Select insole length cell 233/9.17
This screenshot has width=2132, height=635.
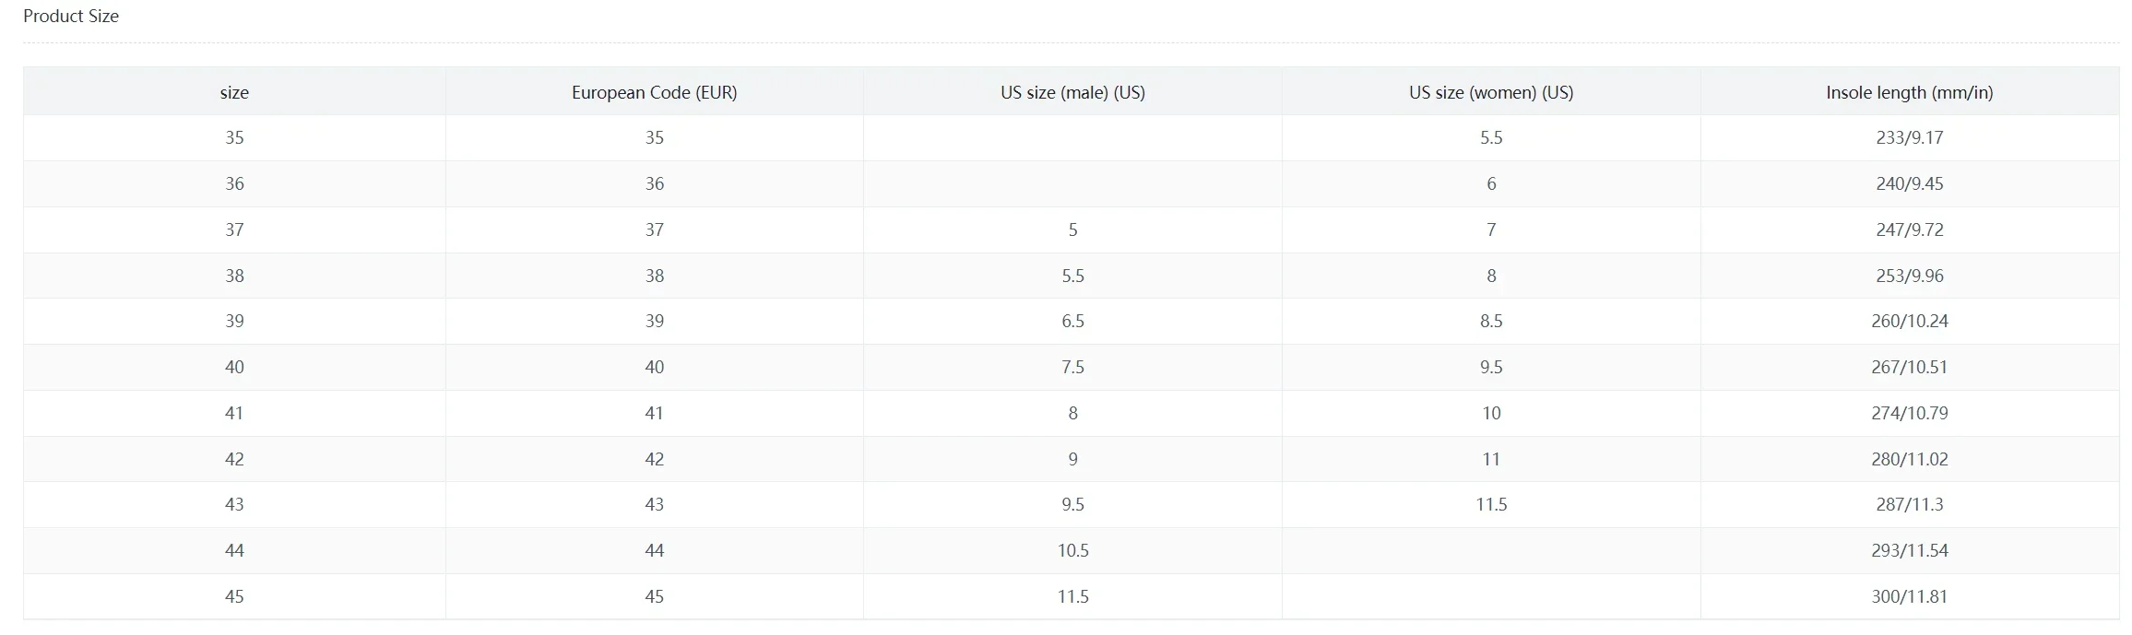click(1910, 138)
